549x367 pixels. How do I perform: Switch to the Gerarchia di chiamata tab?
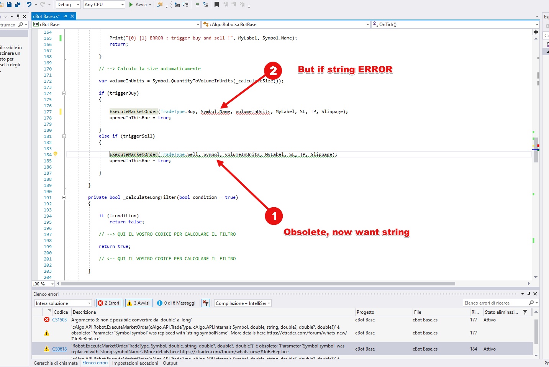pyautogui.click(x=56, y=363)
